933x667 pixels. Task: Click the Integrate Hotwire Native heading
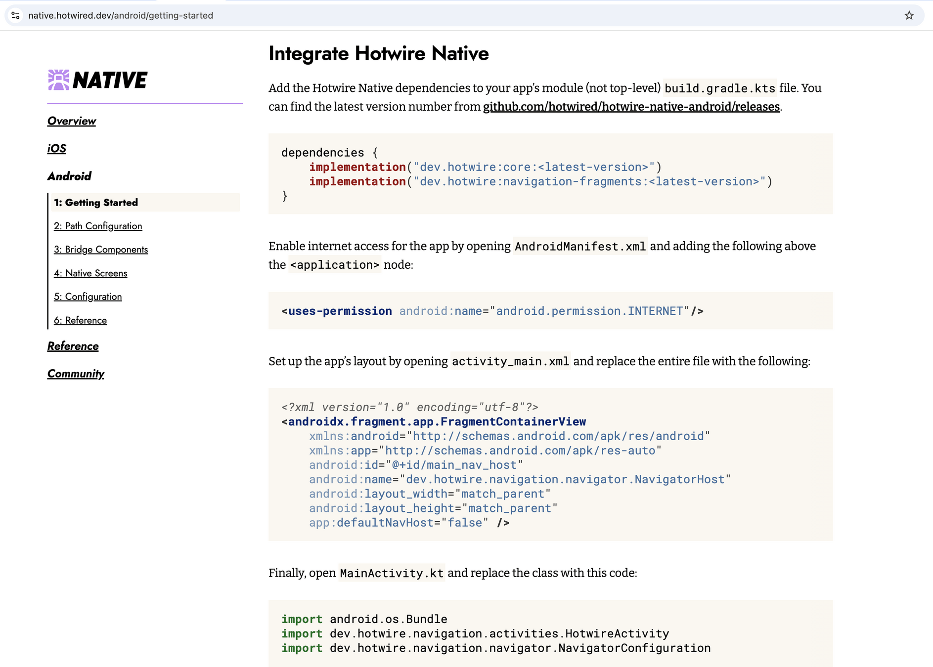[379, 53]
